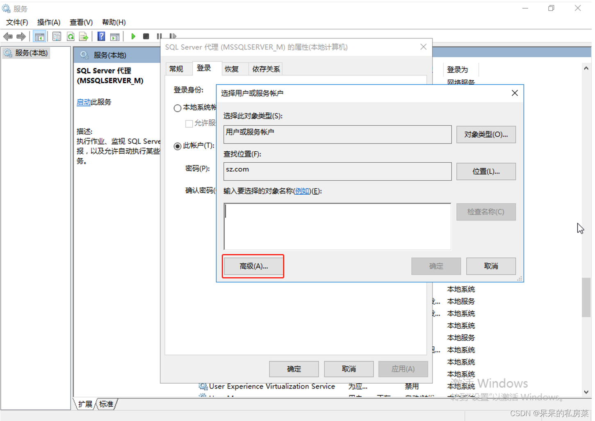Click the object name text area
595x421 pixels.
coord(337,226)
